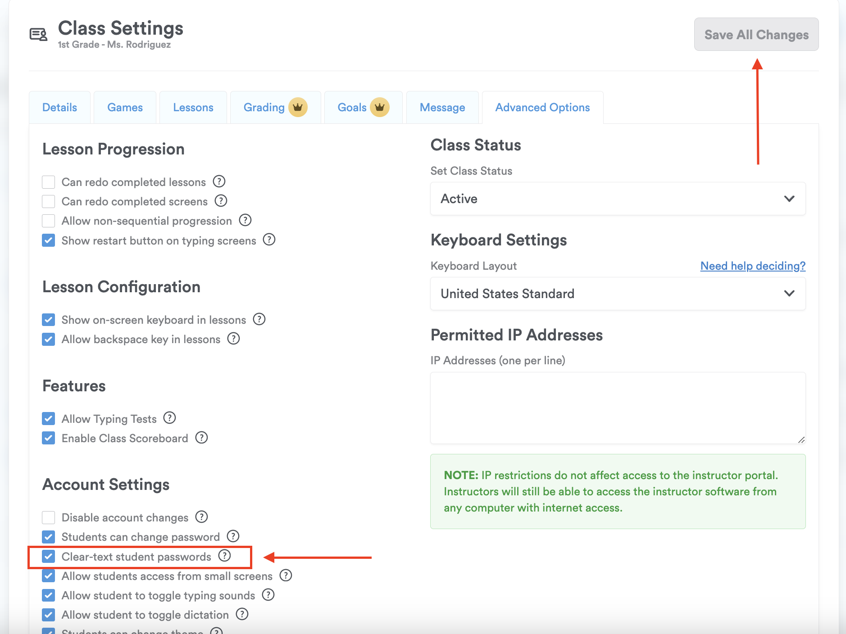
Task: Follow the Need help deciding? link
Action: tap(753, 266)
